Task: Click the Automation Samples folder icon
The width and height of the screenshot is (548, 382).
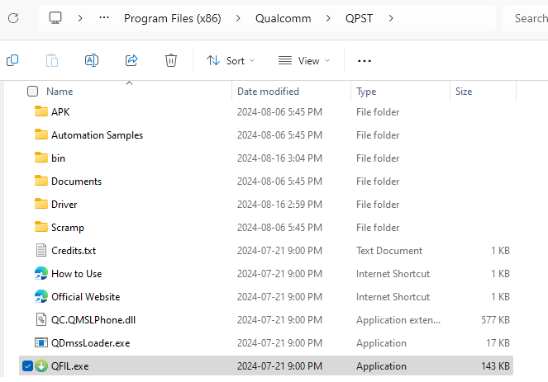Action: pos(41,134)
